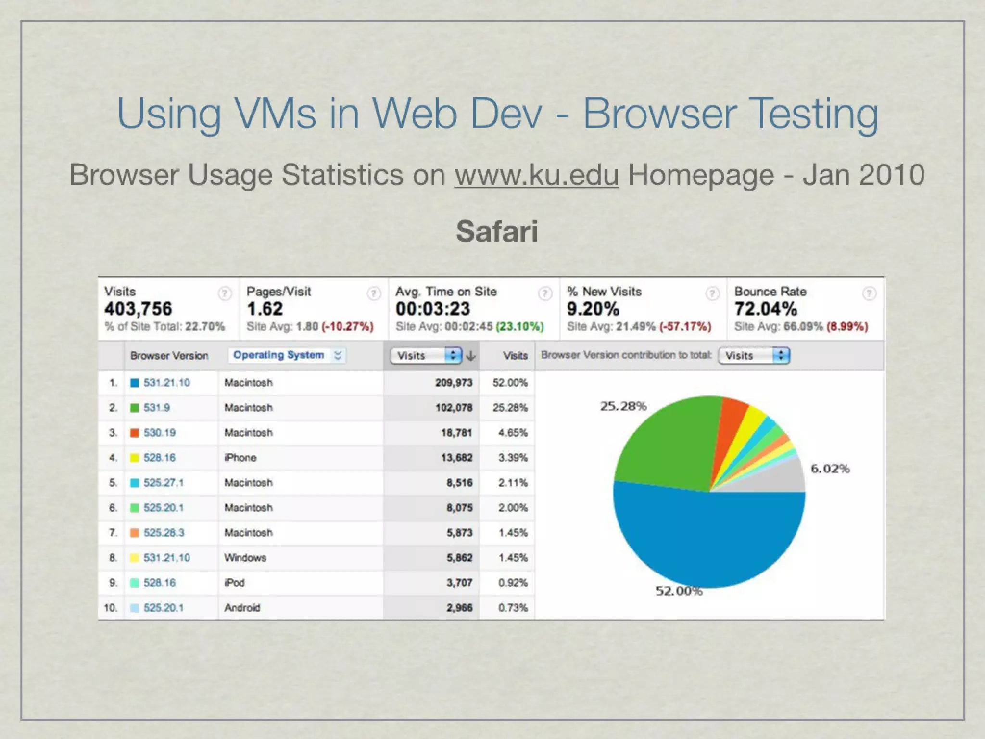Click the cyan swatch for 525.27.1

coord(135,483)
